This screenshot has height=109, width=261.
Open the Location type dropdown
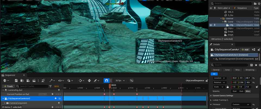220,78
